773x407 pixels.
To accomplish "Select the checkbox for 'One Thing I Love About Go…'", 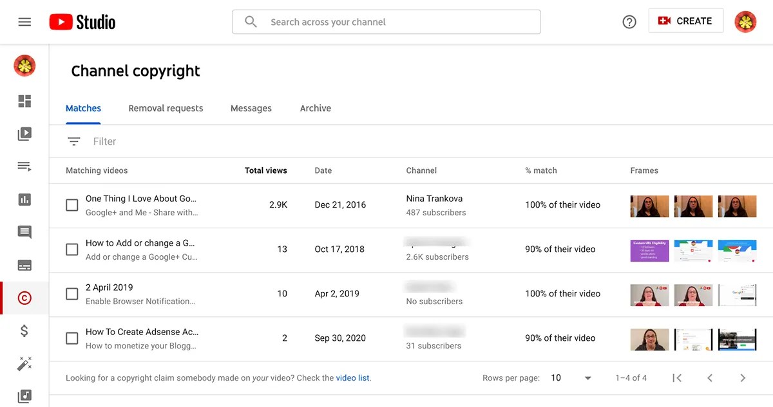I will [72, 204].
